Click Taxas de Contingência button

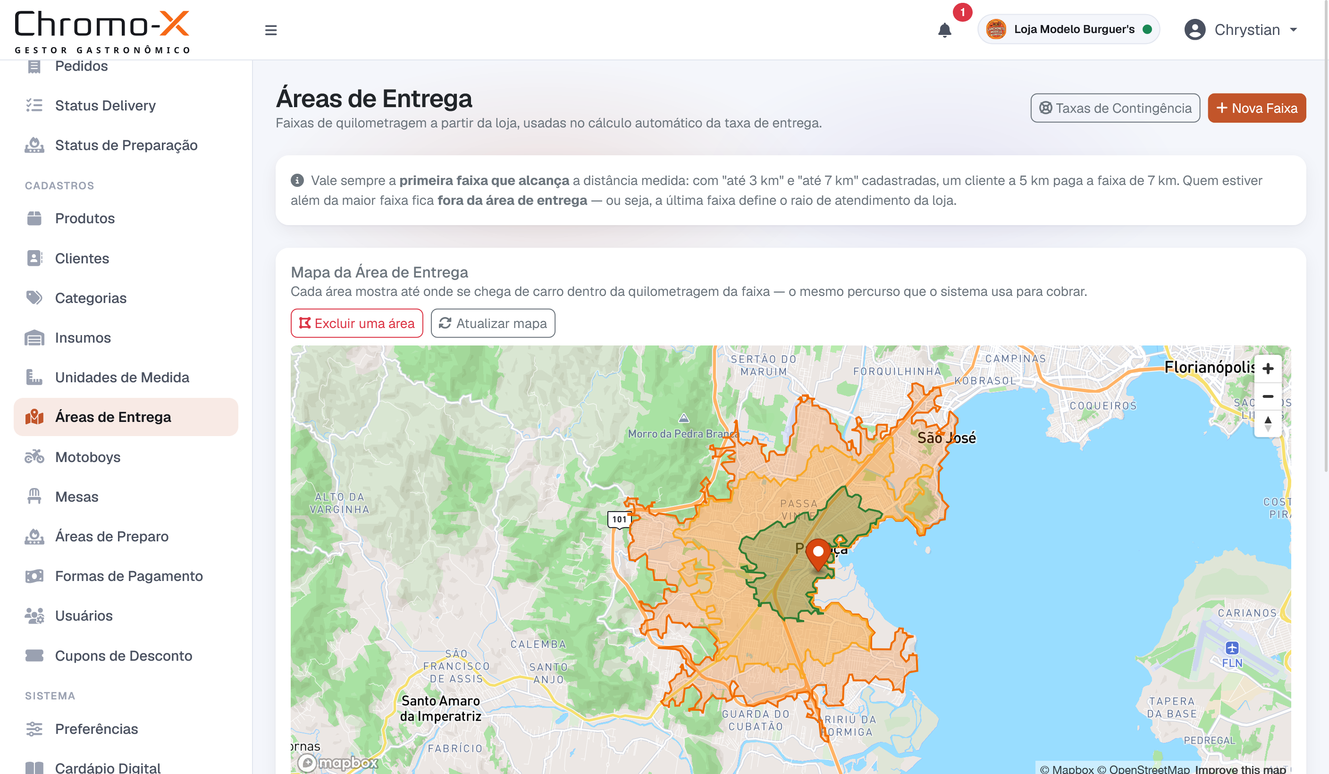click(x=1115, y=108)
